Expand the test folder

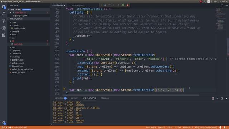point(29,47)
